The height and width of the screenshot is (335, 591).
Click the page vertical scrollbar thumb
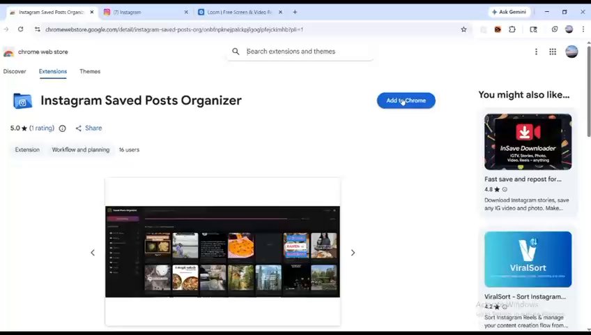[x=588, y=91]
